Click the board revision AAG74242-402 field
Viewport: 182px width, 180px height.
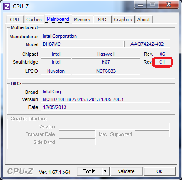(x=147, y=44)
